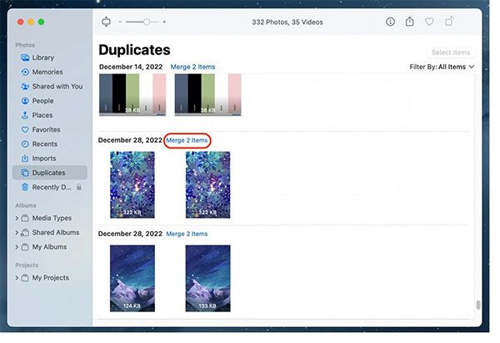Viewport: 500px width, 343px height.
Task: Click the 332 Photos, 35 Videos title text
Action: (x=287, y=22)
